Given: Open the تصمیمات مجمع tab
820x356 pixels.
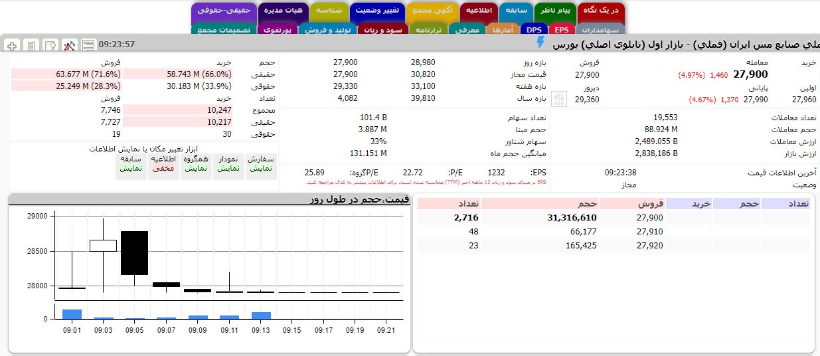Looking at the screenshot, I should [x=224, y=30].
